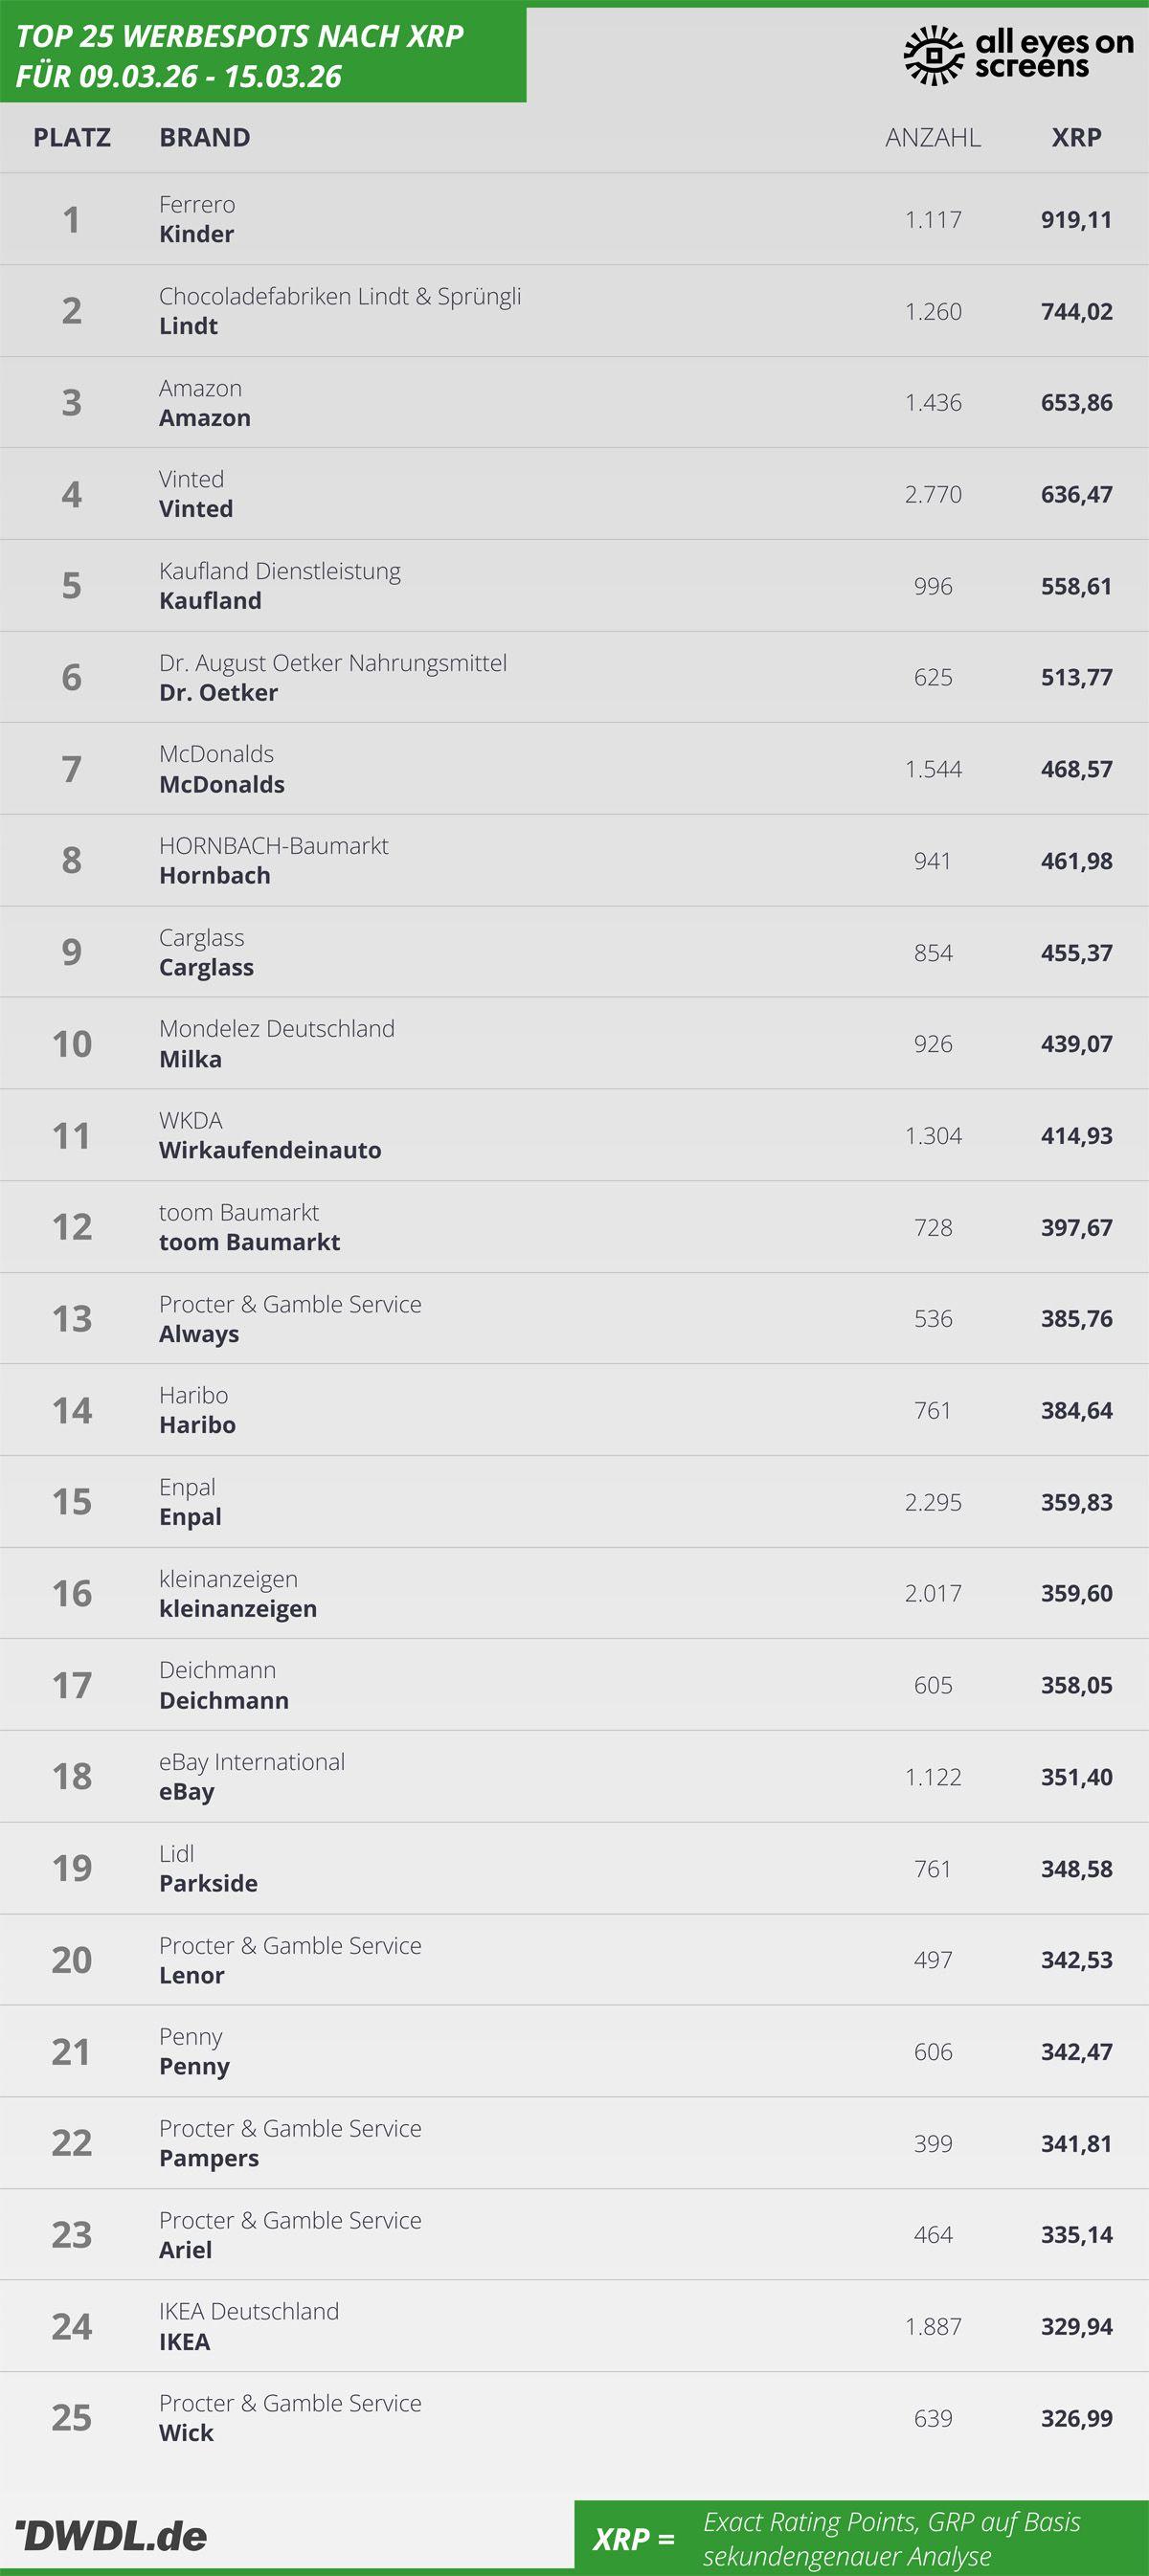Image resolution: width=1149 pixels, height=2576 pixels.
Task: Select the Parkside brand entry
Action: pyautogui.click(x=208, y=1883)
